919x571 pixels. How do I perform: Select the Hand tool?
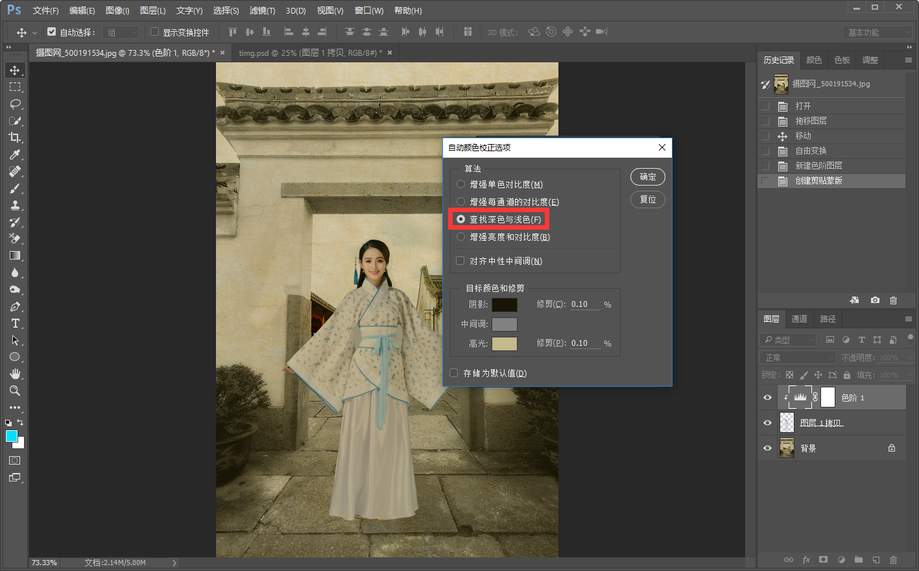[15, 374]
